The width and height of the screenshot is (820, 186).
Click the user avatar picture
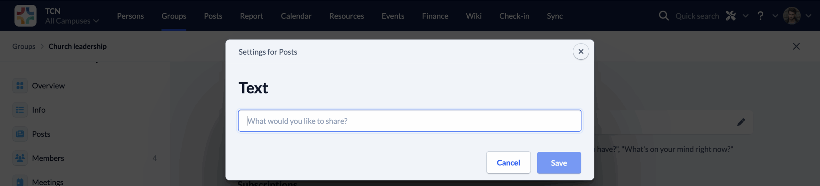coord(792,16)
